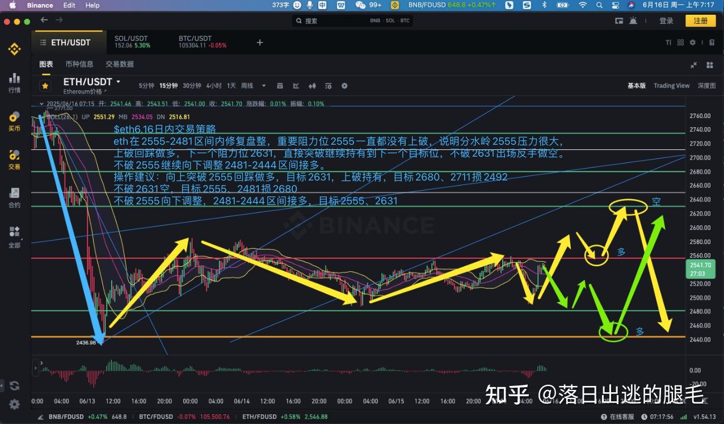Open the 交易数据 tab
724x424 pixels.
coord(120,64)
